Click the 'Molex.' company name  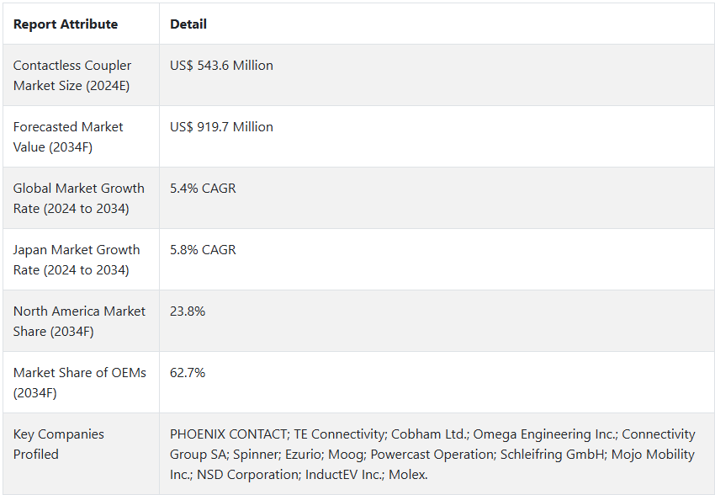point(408,475)
